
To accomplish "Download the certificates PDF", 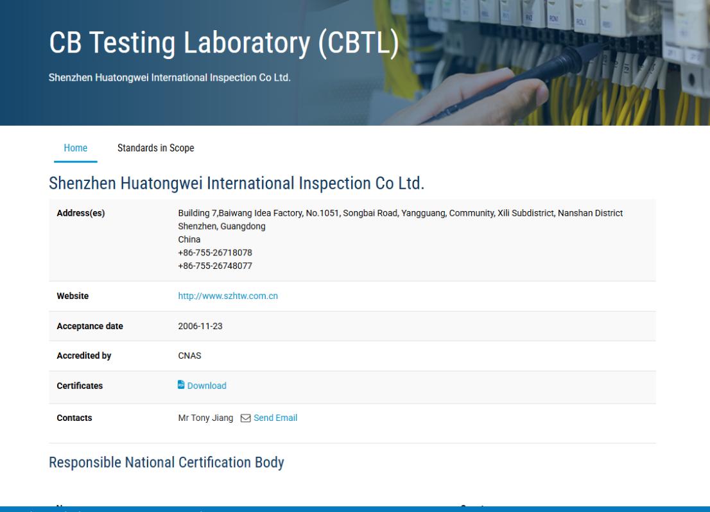I will tap(207, 386).
